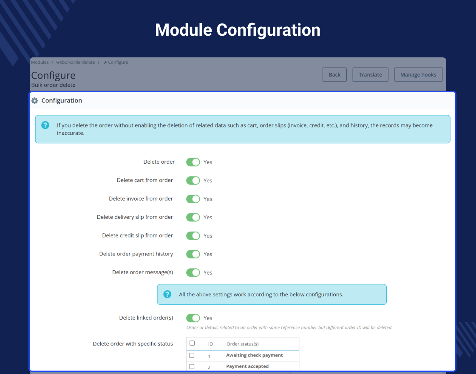
Task: Toggle Delete order message(s) switch
Action: click(x=193, y=272)
